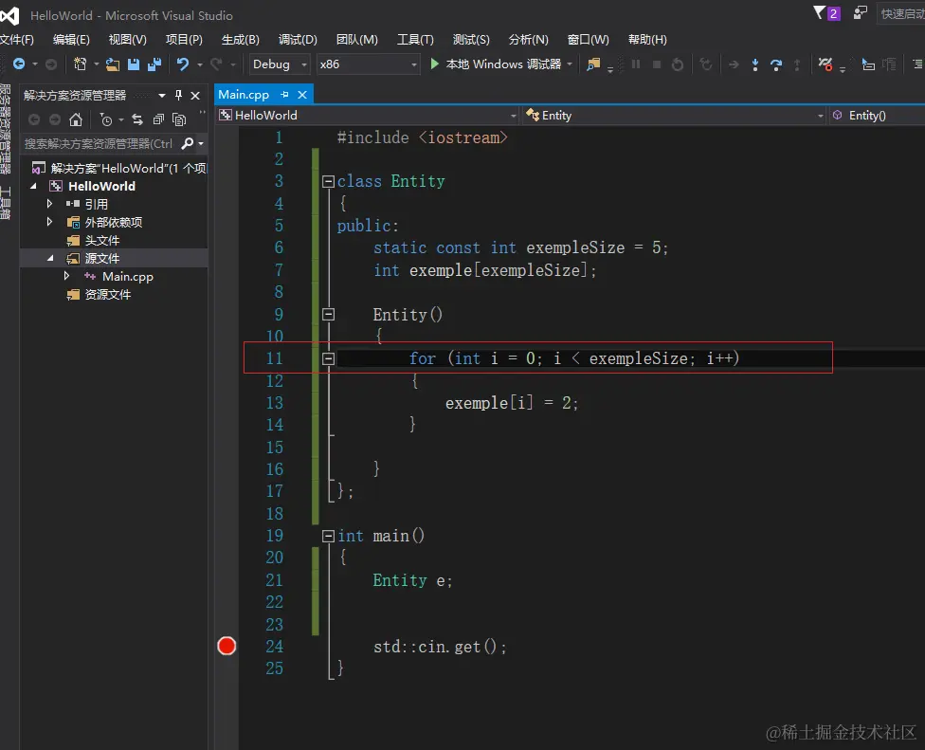925x750 pixels.
Task: Start debugging with the green play arrow
Action: (x=435, y=64)
